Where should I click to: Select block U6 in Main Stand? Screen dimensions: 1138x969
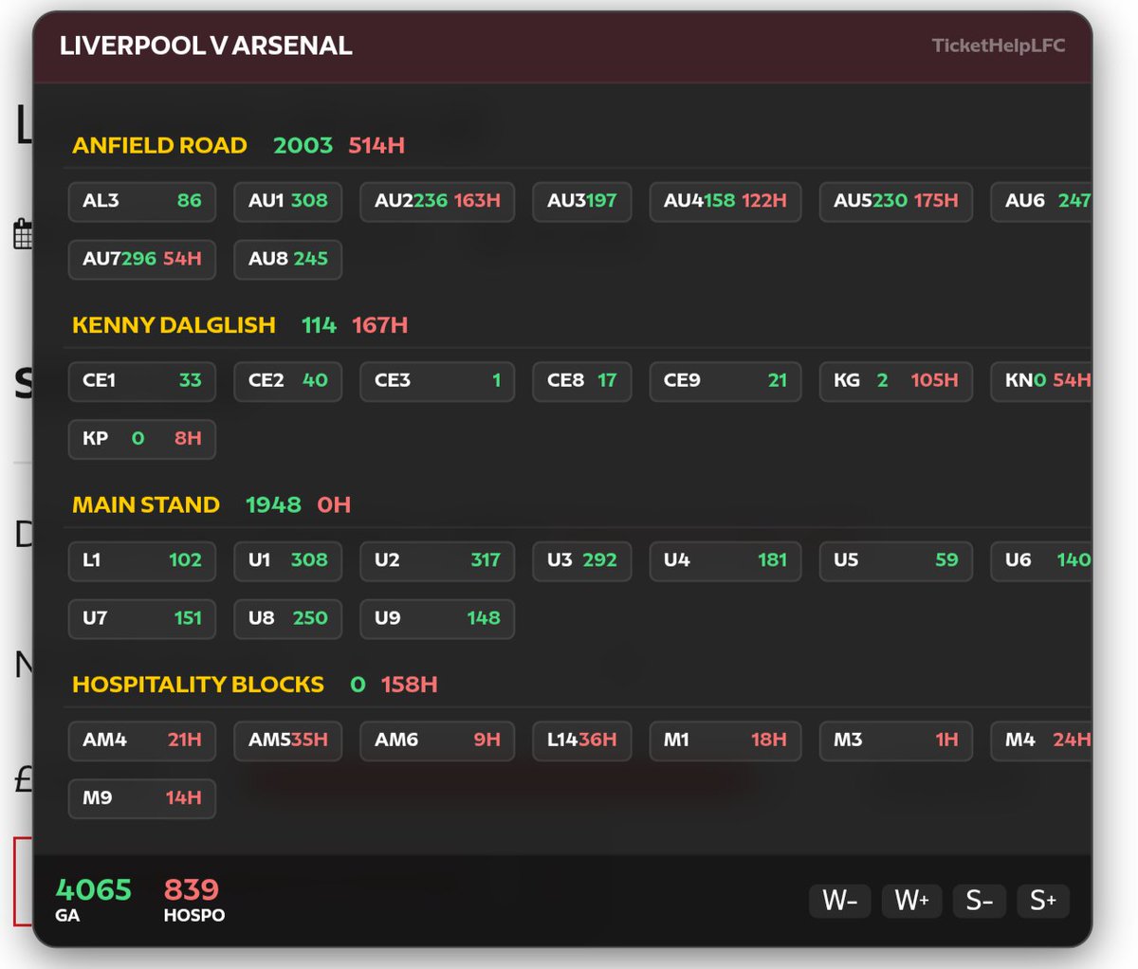1041,560
